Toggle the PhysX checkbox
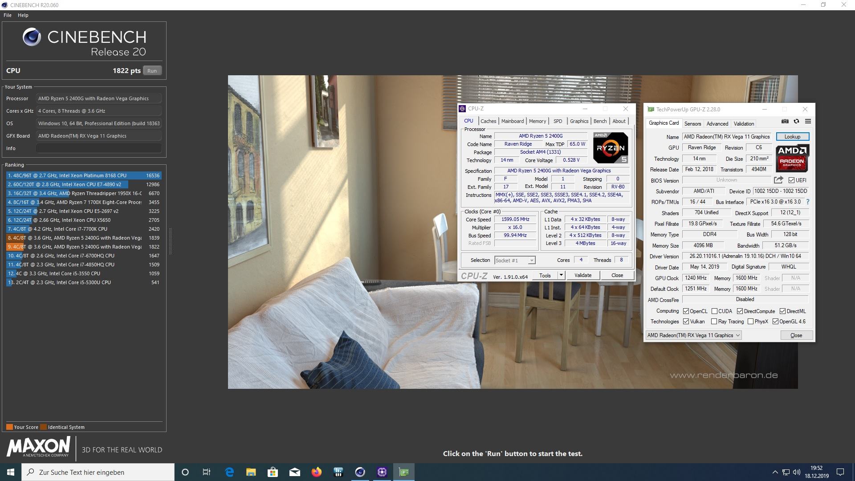The image size is (855, 481). (750, 322)
